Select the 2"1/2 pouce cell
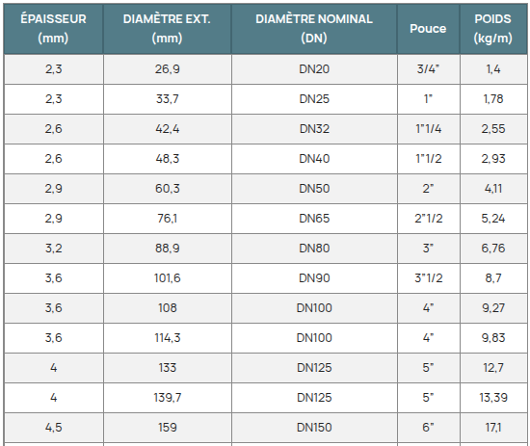The height and width of the screenshot is (446, 530). tap(428, 219)
